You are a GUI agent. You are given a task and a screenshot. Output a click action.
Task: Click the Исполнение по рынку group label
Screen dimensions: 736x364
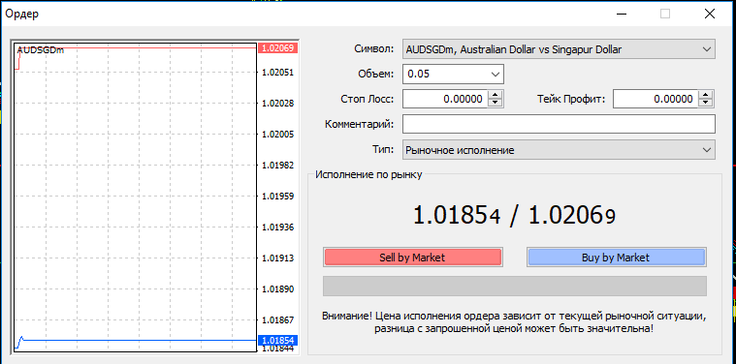tap(368, 174)
